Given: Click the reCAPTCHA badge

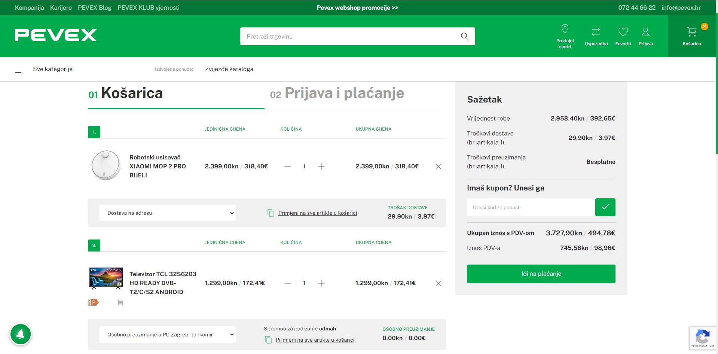Looking at the screenshot, I should [x=702, y=338].
